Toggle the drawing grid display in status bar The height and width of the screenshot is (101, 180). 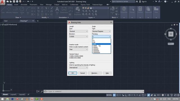point(114,95)
